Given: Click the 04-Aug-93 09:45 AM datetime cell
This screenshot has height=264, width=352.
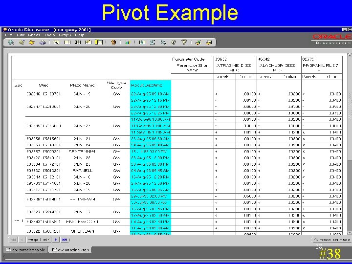Looking at the screenshot, I should point(151,171).
